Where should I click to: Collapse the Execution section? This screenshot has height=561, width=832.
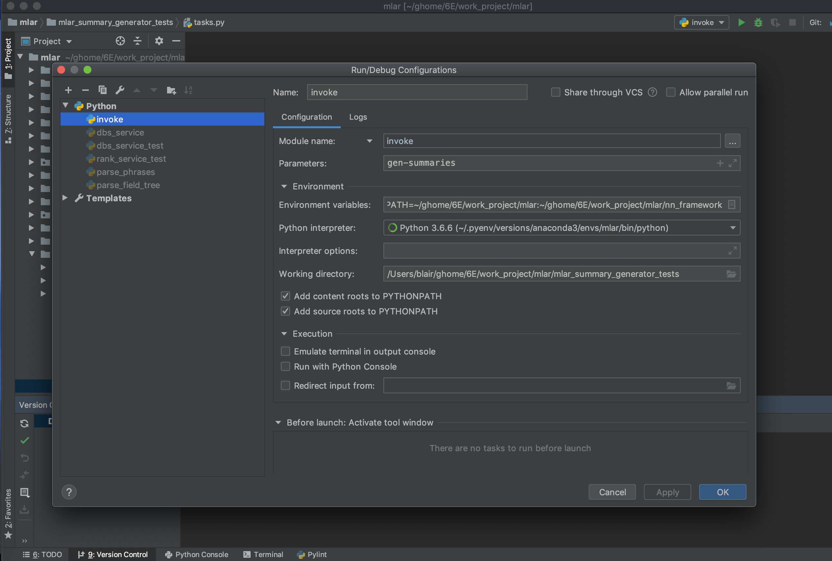pyautogui.click(x=284, y=334)
